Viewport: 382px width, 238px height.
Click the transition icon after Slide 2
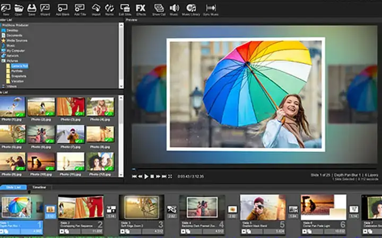(x=111, y=209)
